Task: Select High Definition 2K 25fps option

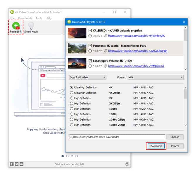Action: [x=71, y=104]
